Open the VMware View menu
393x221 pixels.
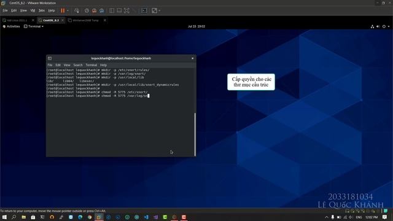tap(23, 10)
